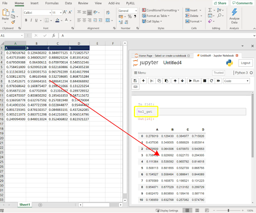Open the Borders dropdown arrow
Screen dimensions: 256x213
tap(51, 21)
